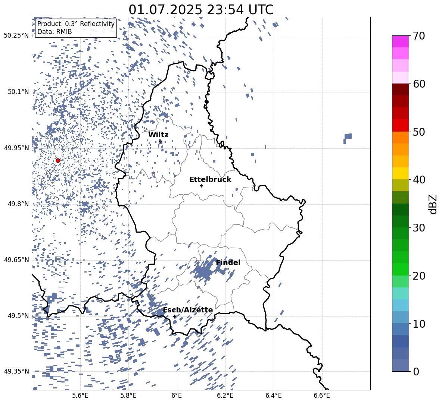The height and width of the screenshot is (403, 442).
Task: Click the colorbar tick label 40
Action: click(x=419, y=180)
